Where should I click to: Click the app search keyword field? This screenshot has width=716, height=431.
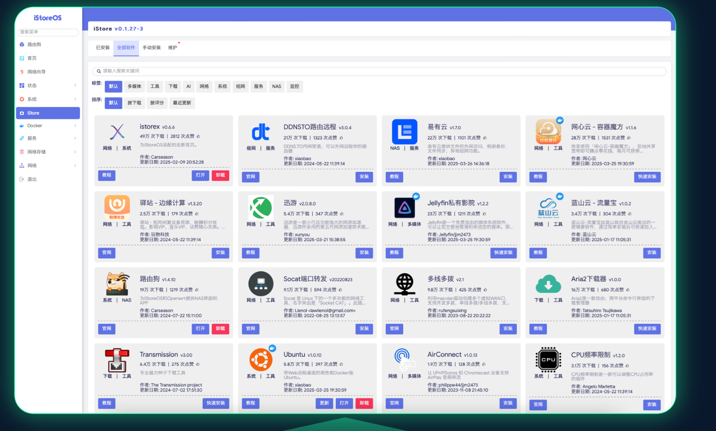(378, 71)
